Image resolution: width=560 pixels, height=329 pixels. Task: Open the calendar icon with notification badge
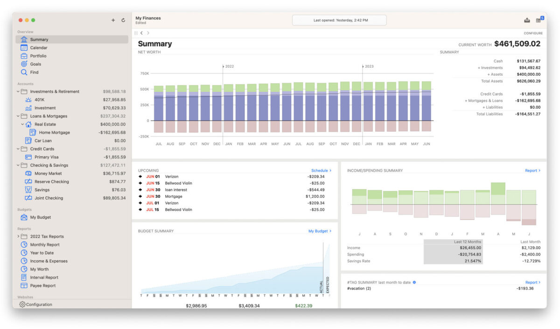pos(539,20)
